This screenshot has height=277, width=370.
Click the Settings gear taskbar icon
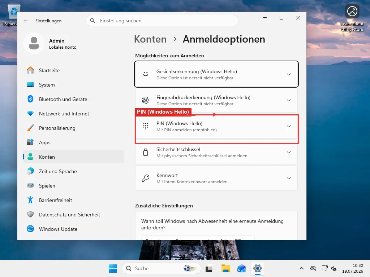coord(258,268)
